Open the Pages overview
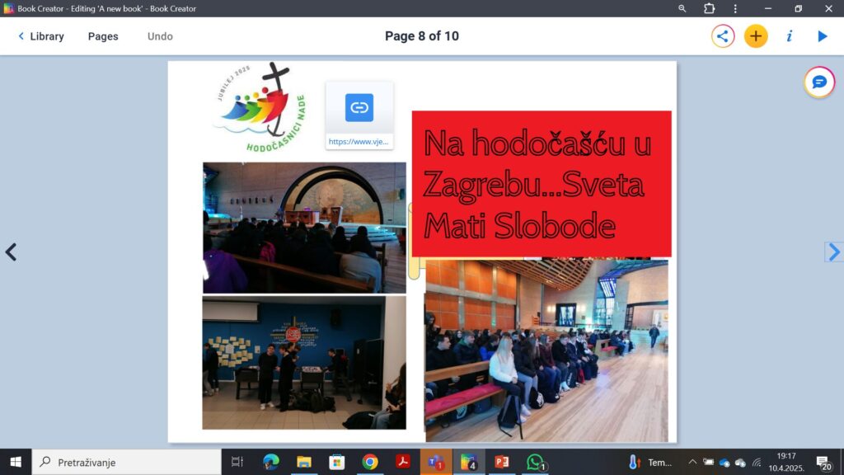The image size is (844, 475). pos(103,36)
